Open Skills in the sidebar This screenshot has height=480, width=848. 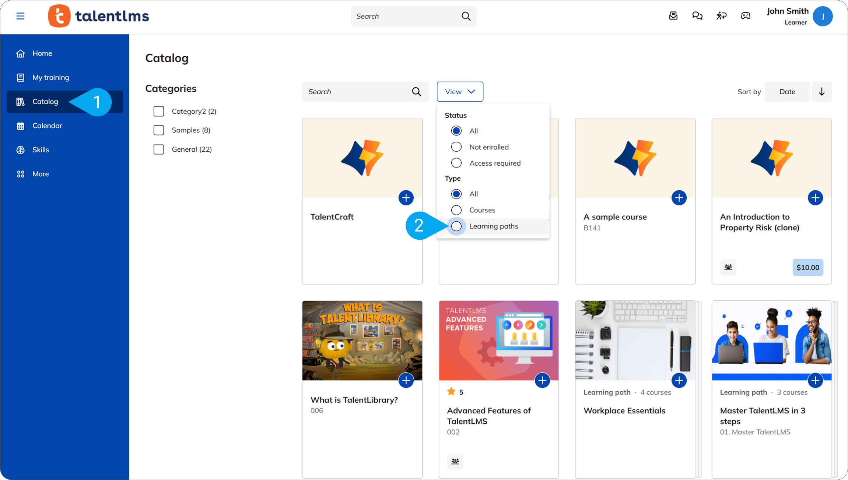(41, 150)
